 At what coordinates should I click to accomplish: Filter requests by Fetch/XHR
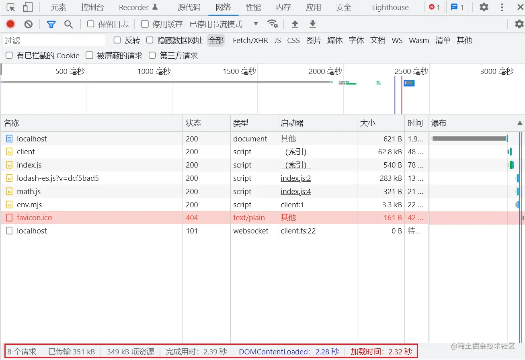(x=250, y=40)
